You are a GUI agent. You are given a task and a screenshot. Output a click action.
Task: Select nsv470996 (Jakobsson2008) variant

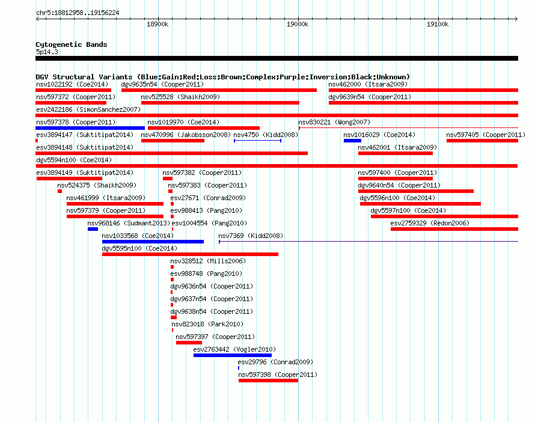click(x=186, y=135)
